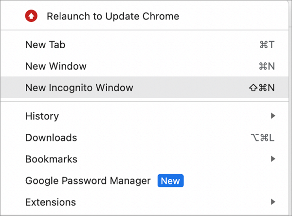Image resolution: width=292 pixels, height=216 pixels.
Task: Click the ⌘N shortcut beside New Window
Action: [x=267, y=66]
